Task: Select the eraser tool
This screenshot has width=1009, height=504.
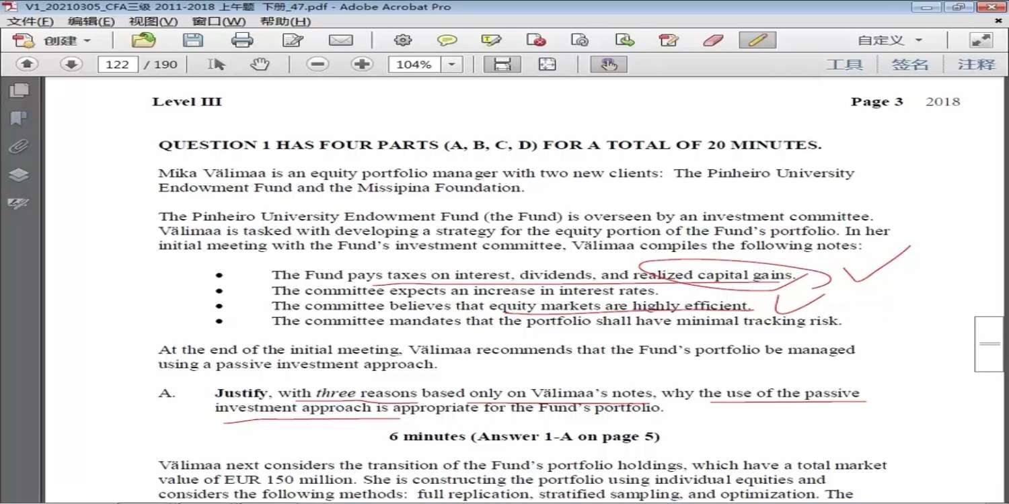Action: (713, 40)
